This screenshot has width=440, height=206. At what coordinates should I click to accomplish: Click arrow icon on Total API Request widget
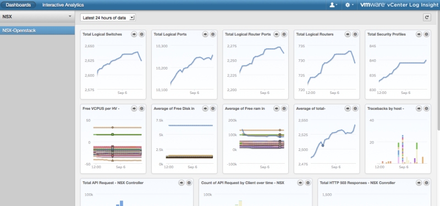coord(182,183)
